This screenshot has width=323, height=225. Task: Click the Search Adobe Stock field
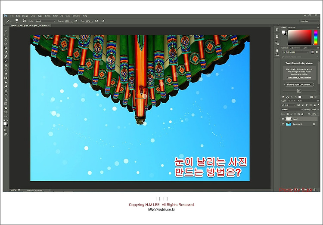tap(300, 57)
